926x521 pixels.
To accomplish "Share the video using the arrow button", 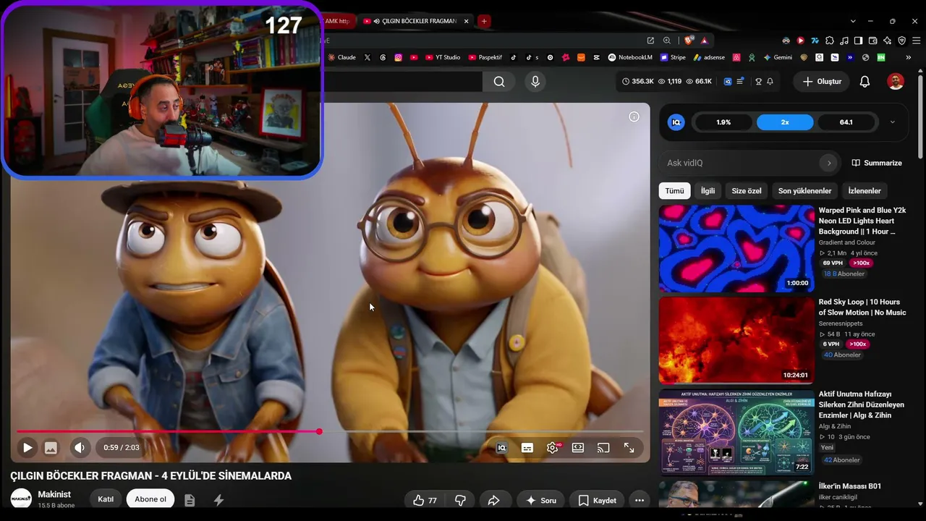I will tap(494, 500).
